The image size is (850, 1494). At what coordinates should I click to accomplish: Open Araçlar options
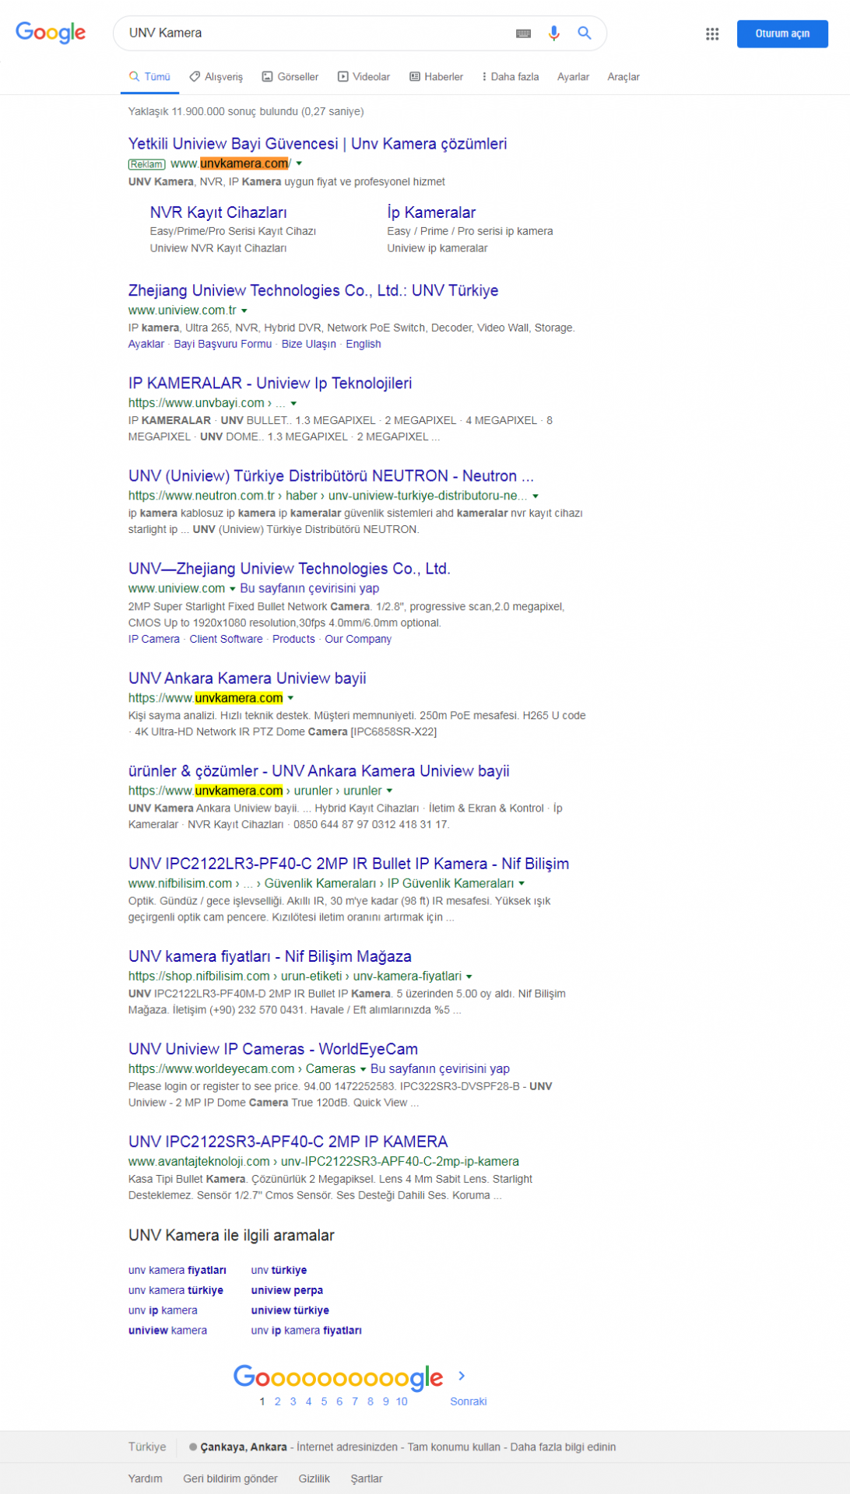(x=623, y=76)
